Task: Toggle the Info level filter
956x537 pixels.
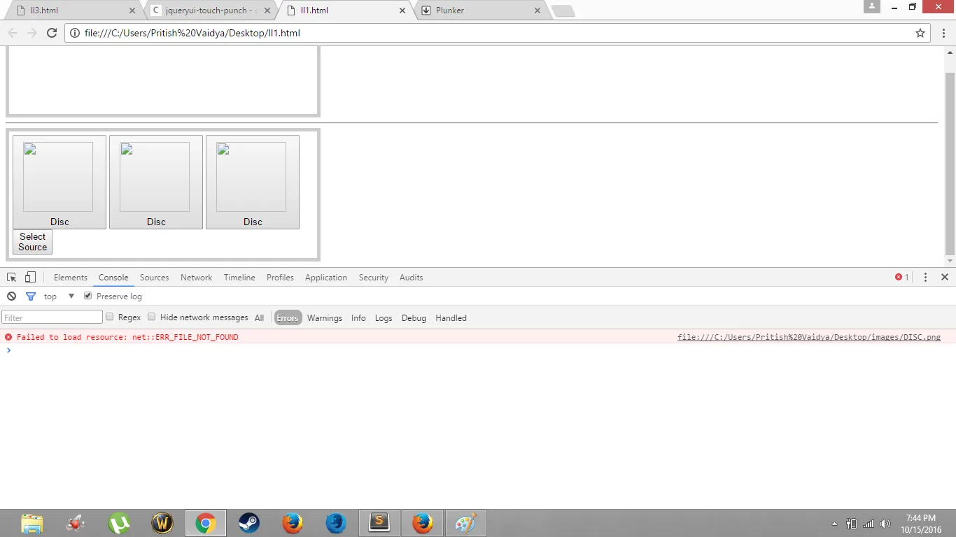Action: [358, 317]
